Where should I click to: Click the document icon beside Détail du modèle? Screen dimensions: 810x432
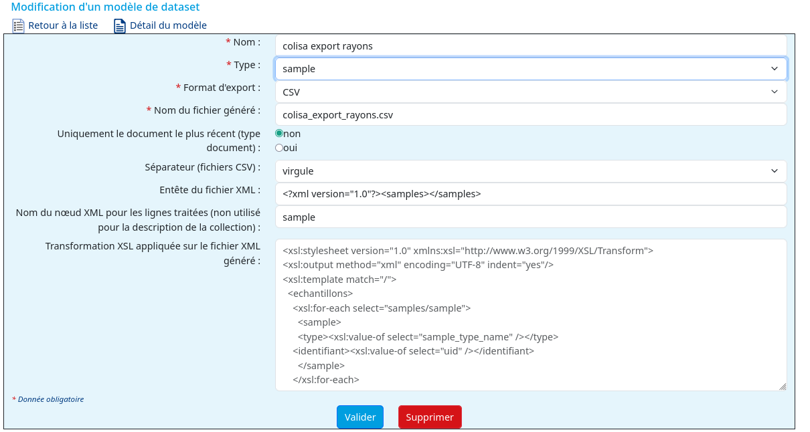120,26
